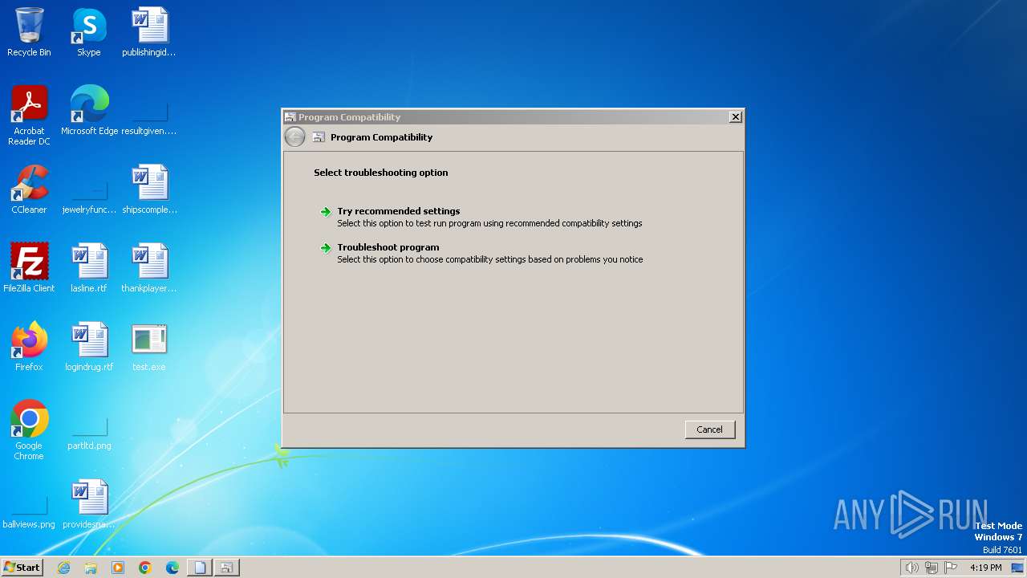The height and width of the screenshot is (578, 1027).
Task: Click the 4:19 PM taskbar clock
Action: (985, 568)
